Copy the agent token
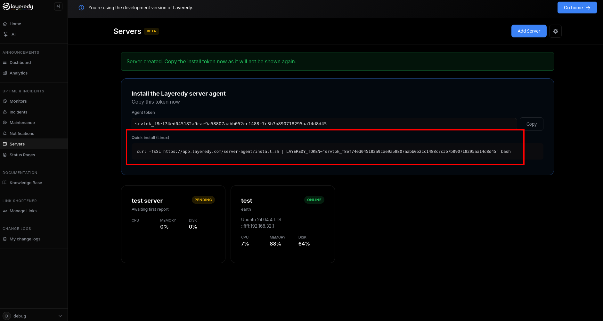Image resolution: width=603 pixels, height=321 pixels. [x=531, y=124]
